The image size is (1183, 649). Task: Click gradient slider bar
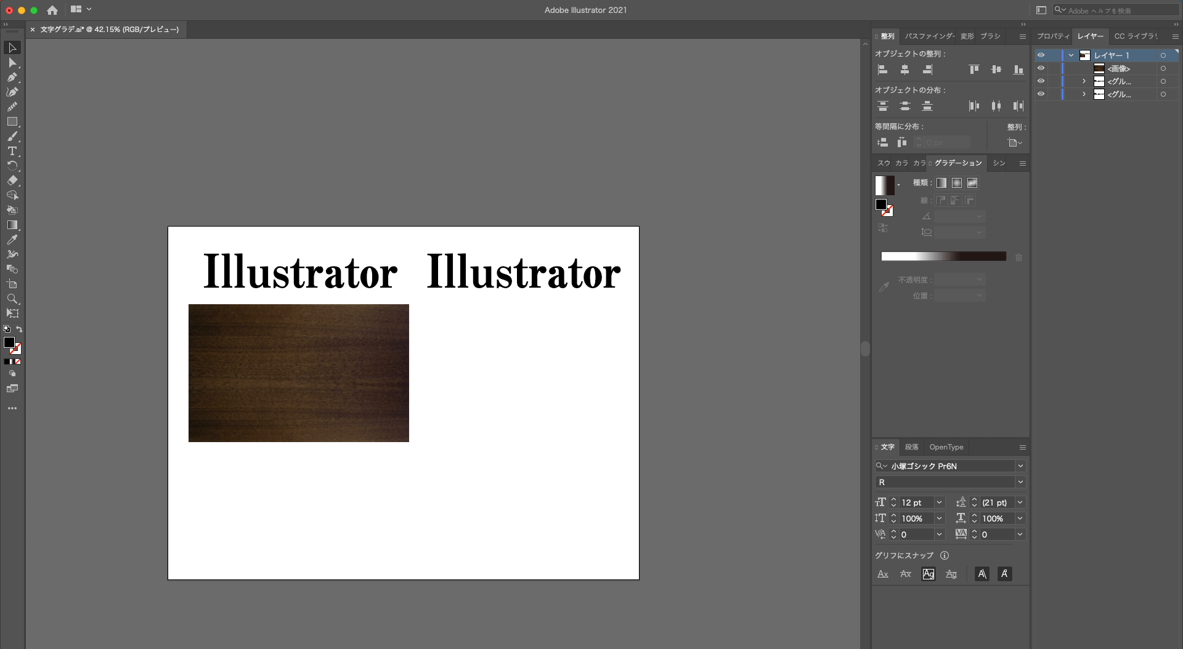tap(943, 256)
